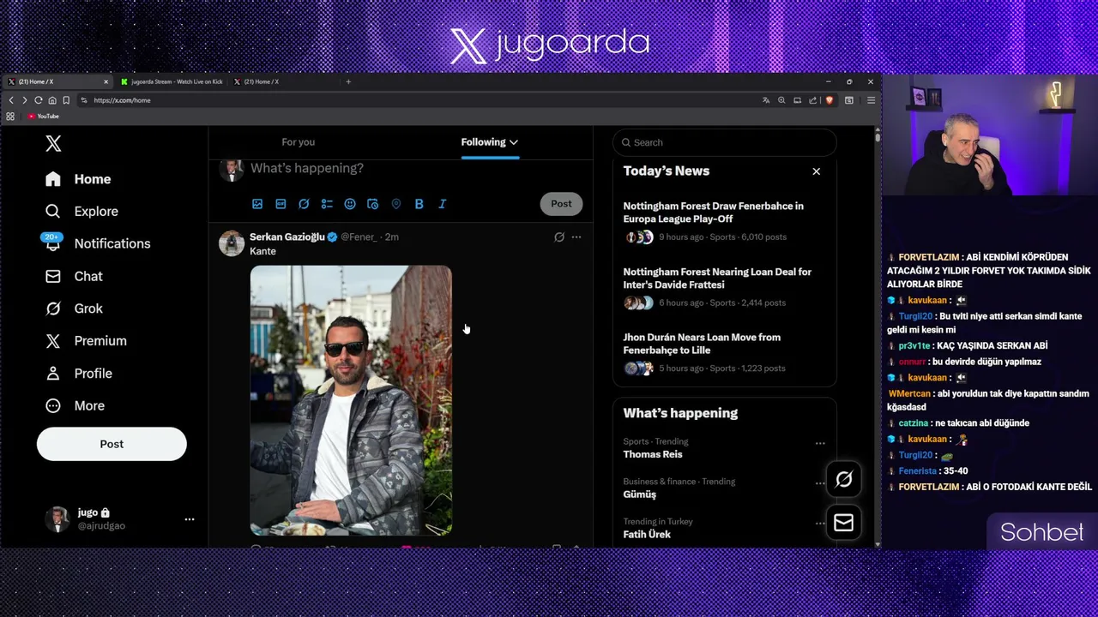Open the apps grid in bookmarks bar
Viewport: 1098px width, 617px height.
pyautogui.click(x=10, y=117)
